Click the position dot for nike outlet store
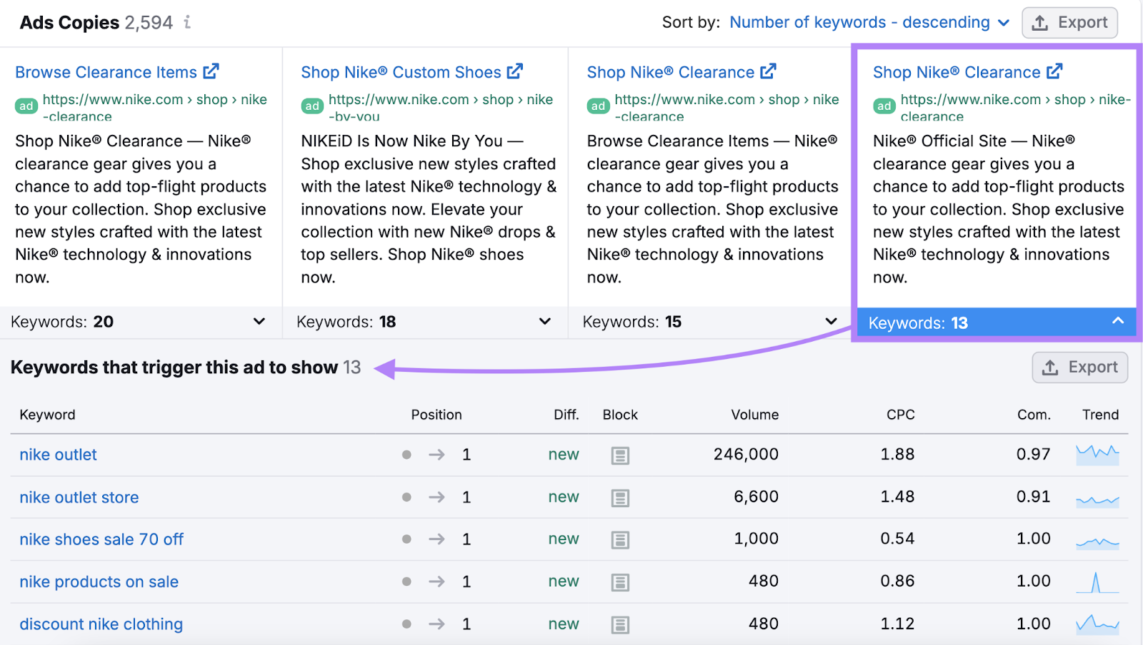This screenshot has width=1143, height=645. click(406, 497)
